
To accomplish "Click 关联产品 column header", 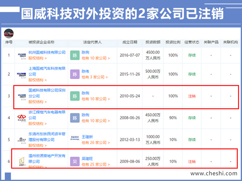I will [211, 42].
